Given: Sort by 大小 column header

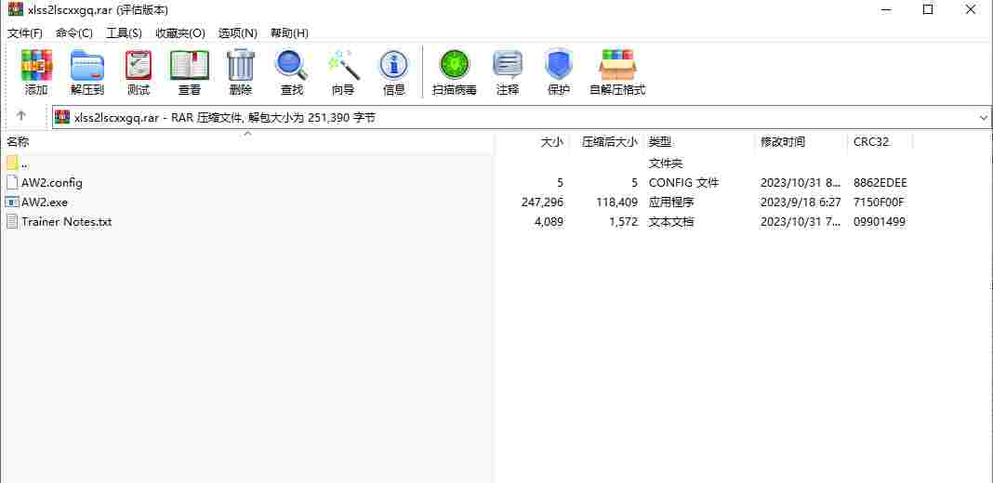Looking at the screenshot, I should 551,142.
